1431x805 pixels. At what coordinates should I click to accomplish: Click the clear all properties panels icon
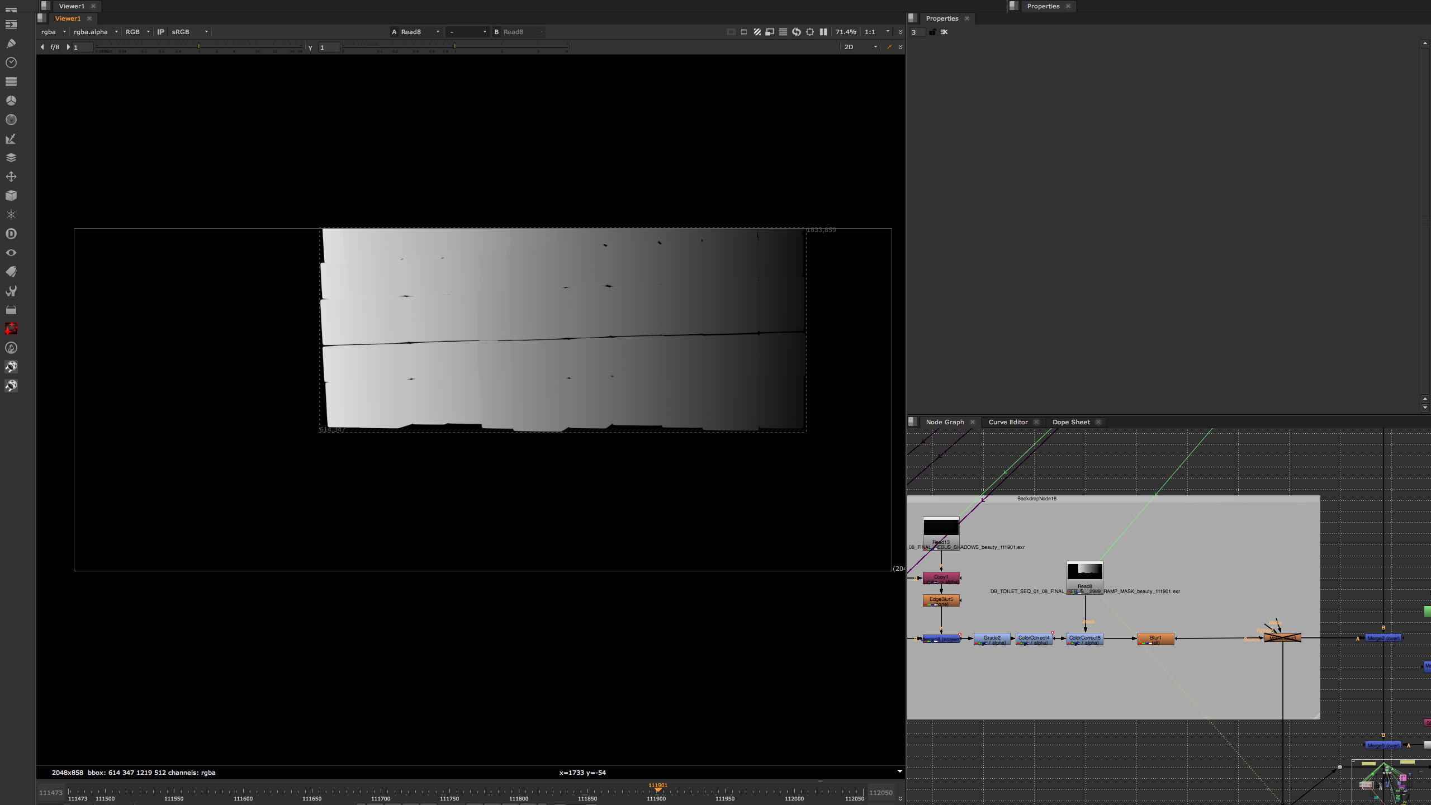(x=944, y=32)
